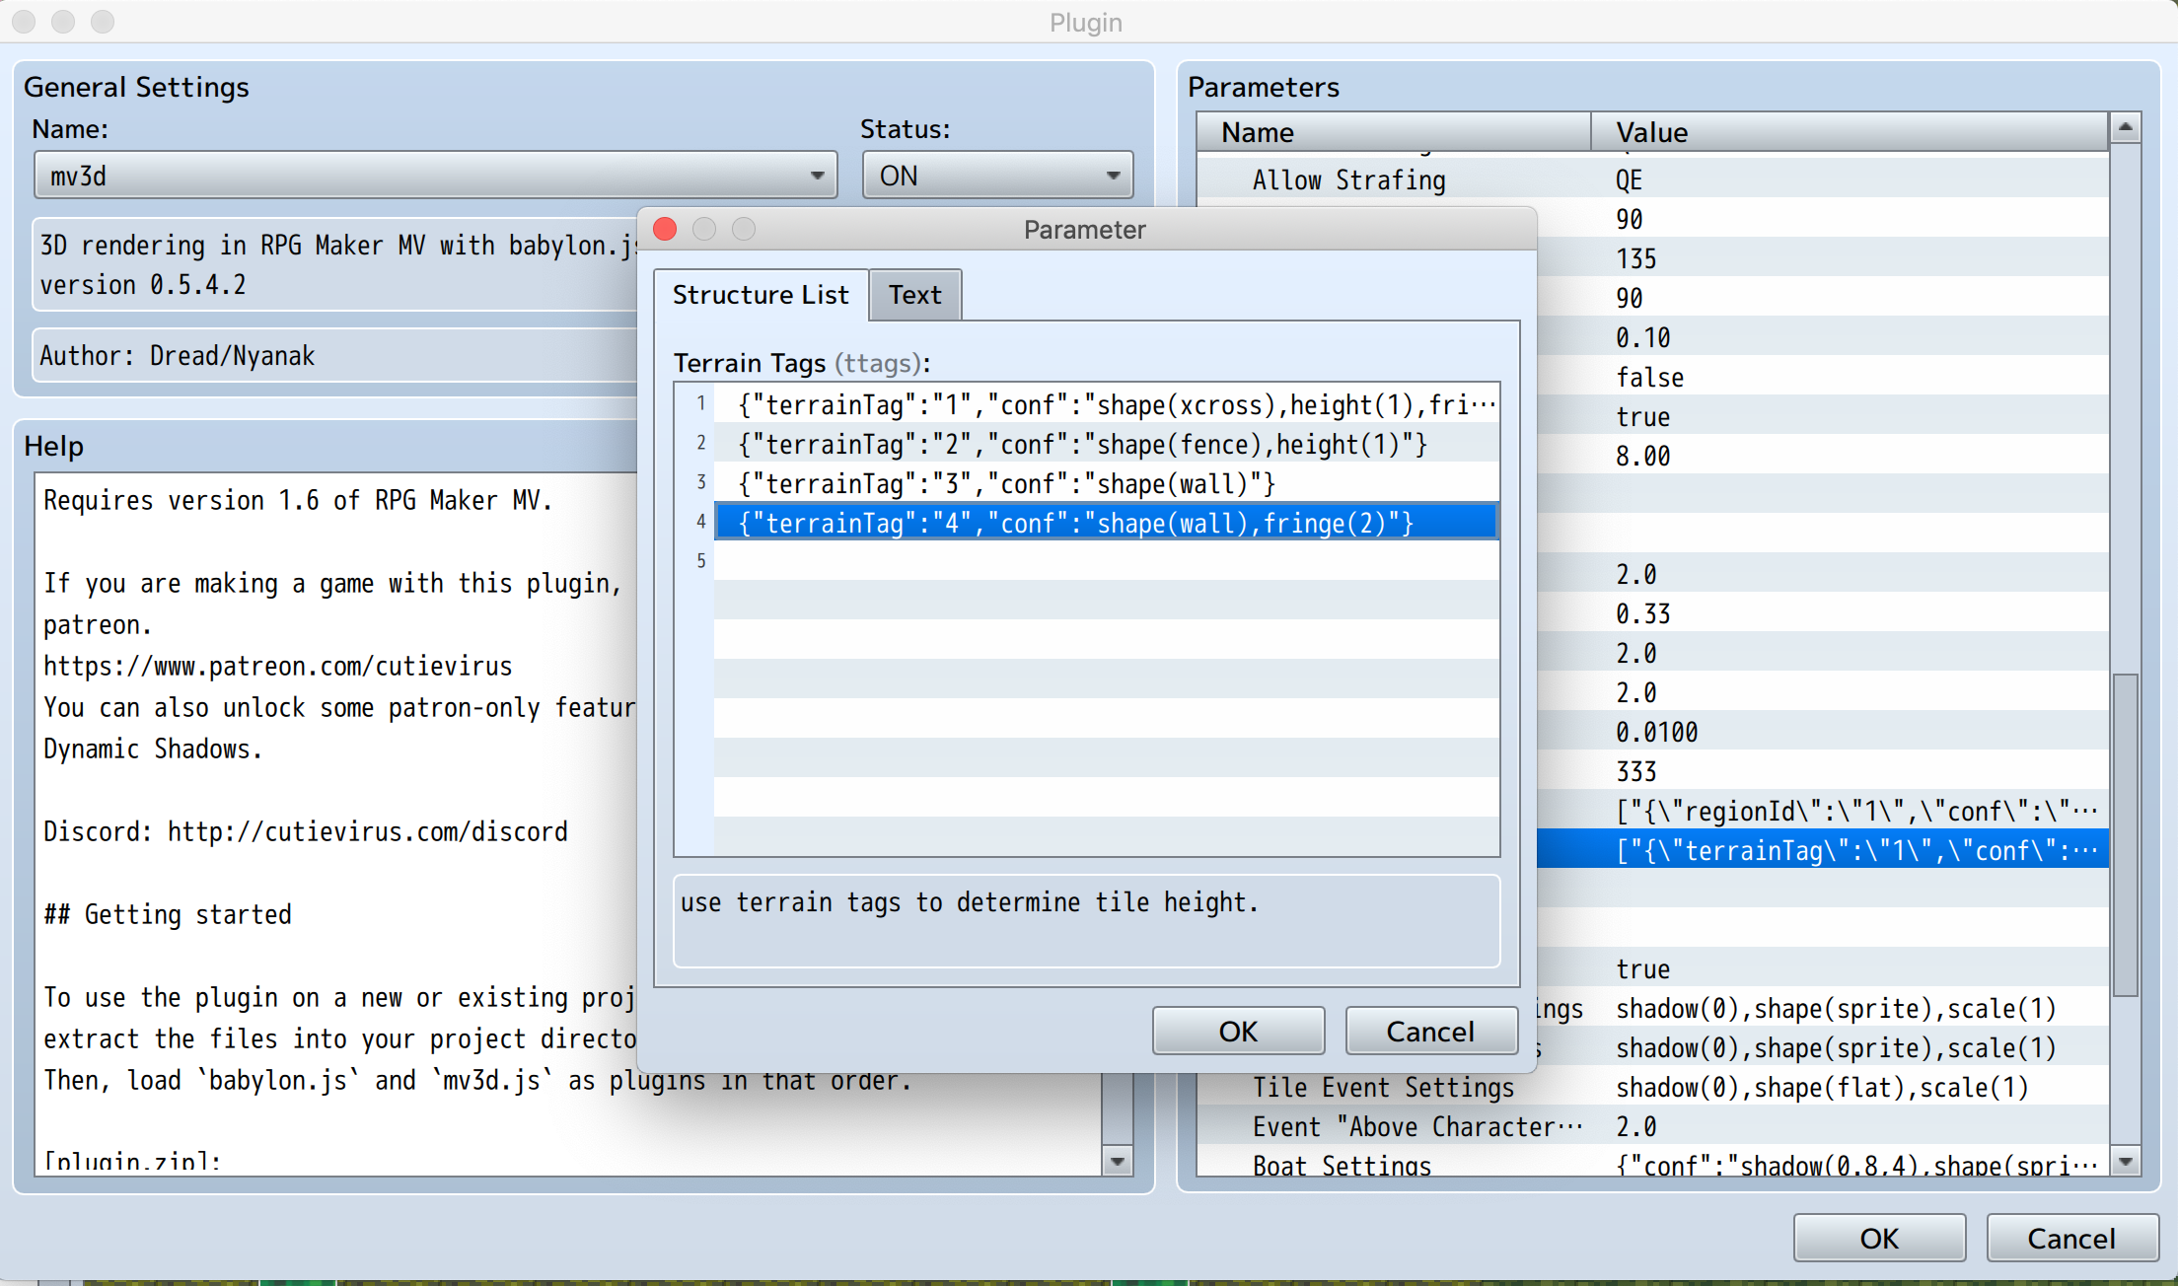Click Cancel in the main Plugin window
The width and height of the screenshot is (2178, 1286).
(2070, 1238)
